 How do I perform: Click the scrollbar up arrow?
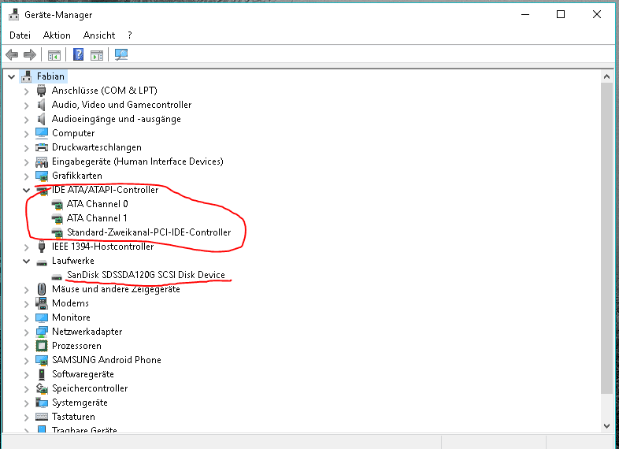tap(606, 76)
